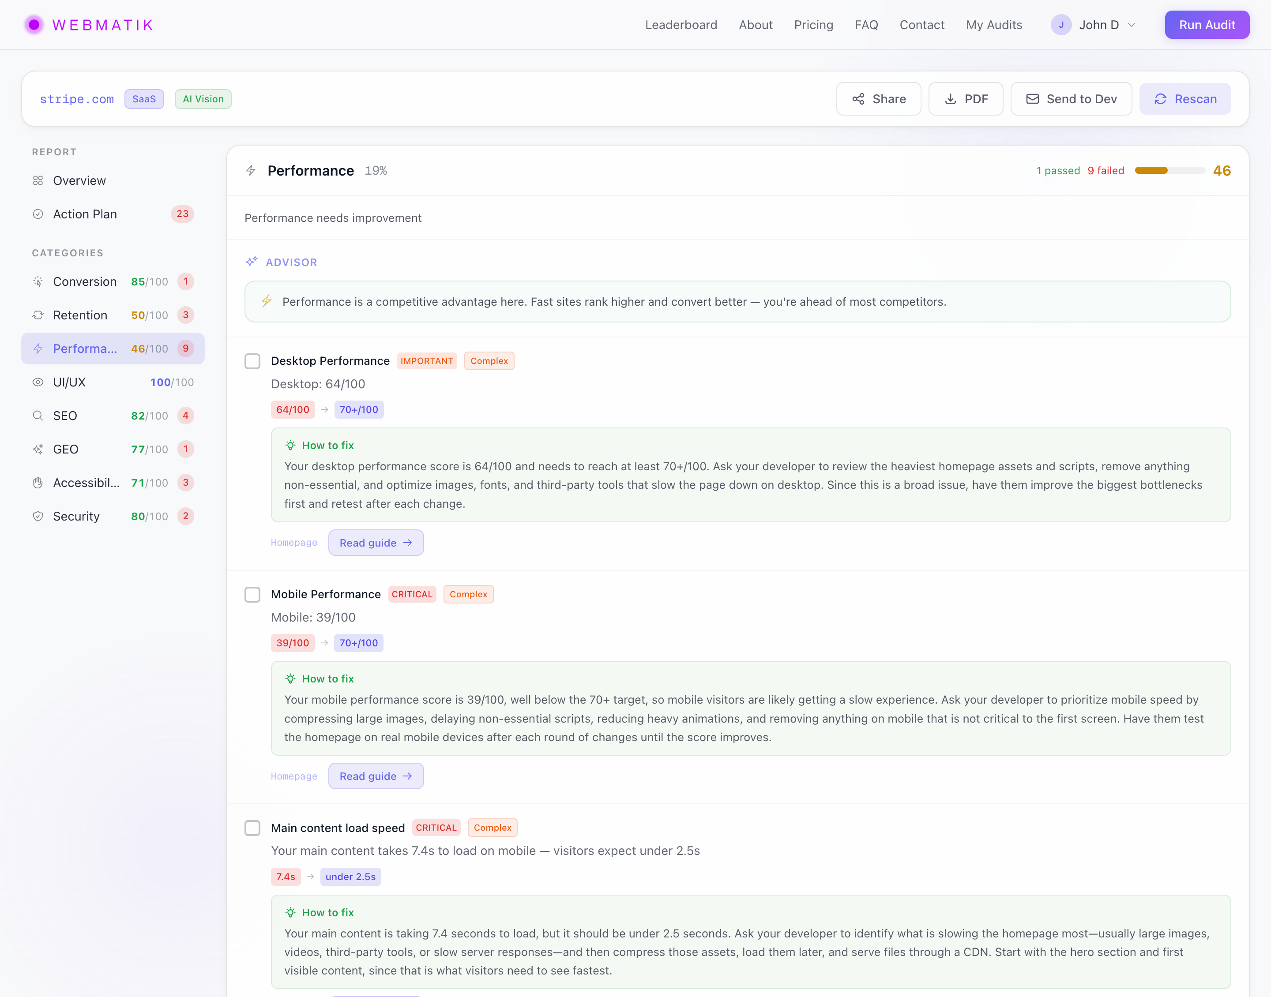Click the Send to Dev envelope icon
This screenshot has height=997, width=1271.
click(1032, 99)
